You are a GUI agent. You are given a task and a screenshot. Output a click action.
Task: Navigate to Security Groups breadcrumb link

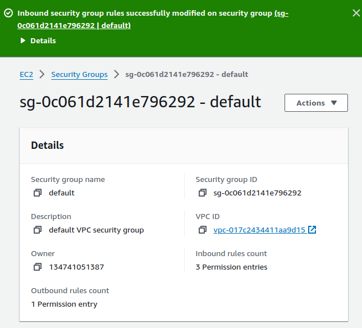79,74
